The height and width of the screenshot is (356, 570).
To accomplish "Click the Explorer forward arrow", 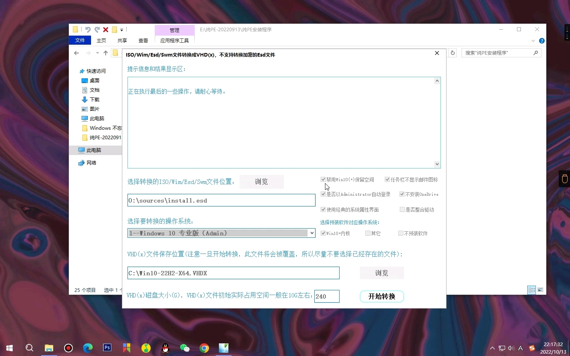I will click(x=88, y=53).
